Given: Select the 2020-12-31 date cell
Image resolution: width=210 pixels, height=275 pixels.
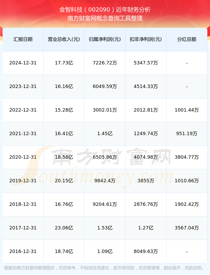Looking at the screenshot, I should (x=23, y=157).
